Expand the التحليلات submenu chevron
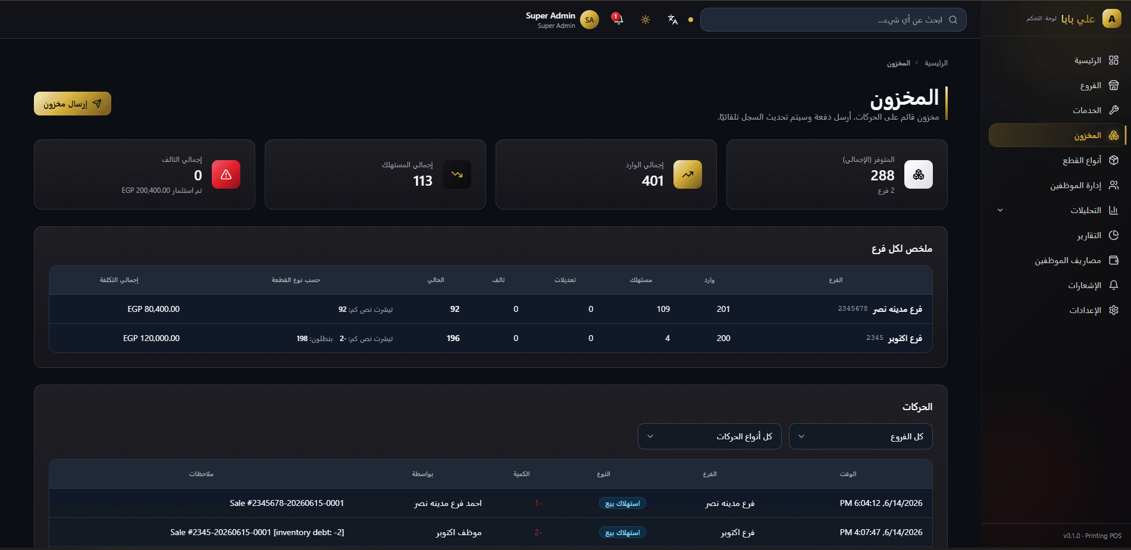 [1000, 211]
